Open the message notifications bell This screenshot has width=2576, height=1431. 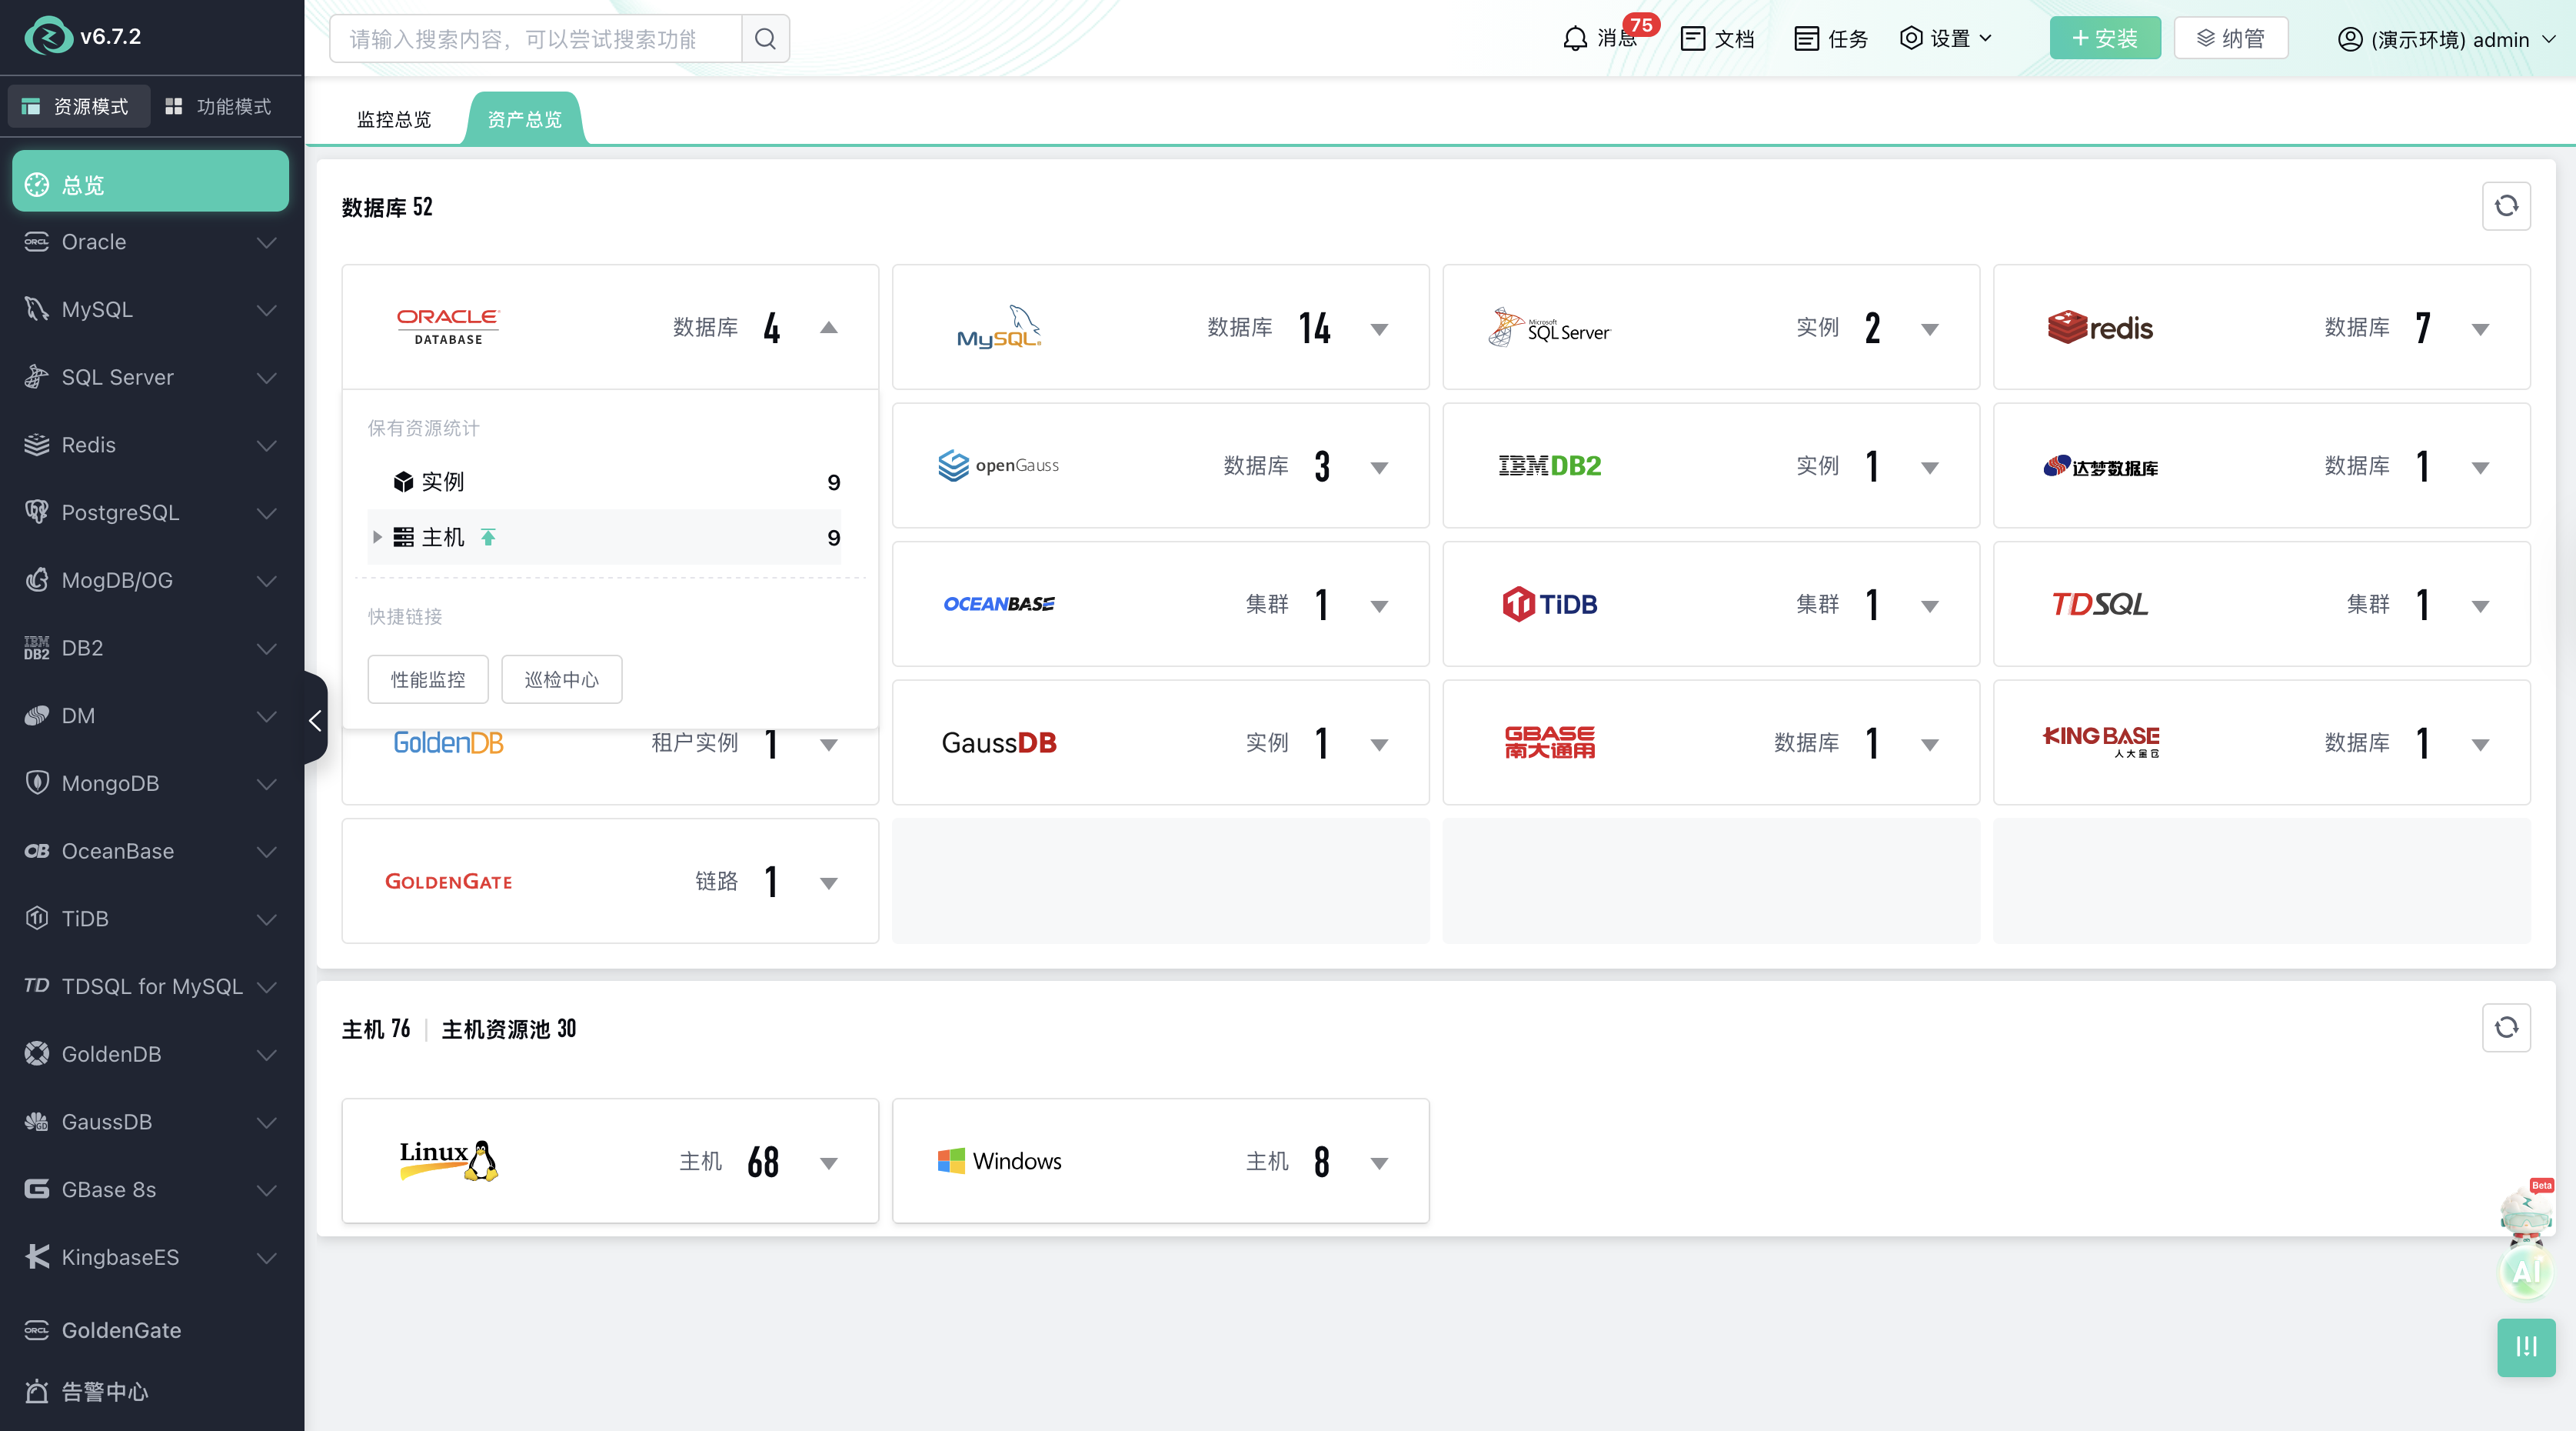point(1575,39)
